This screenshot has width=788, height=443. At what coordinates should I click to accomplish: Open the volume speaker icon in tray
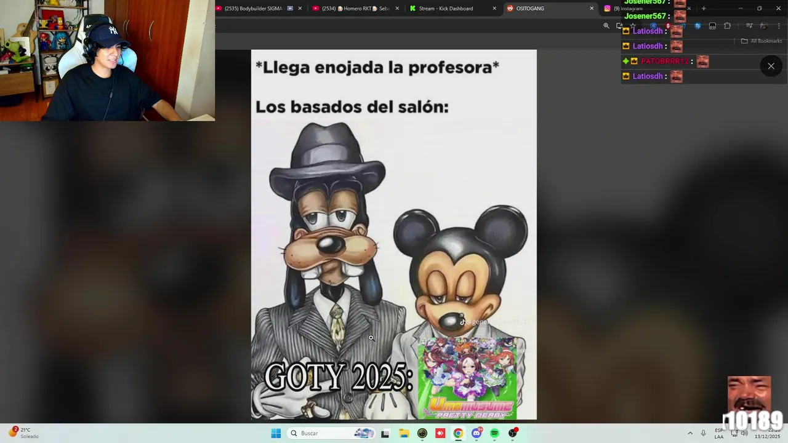tap(744, 433)
